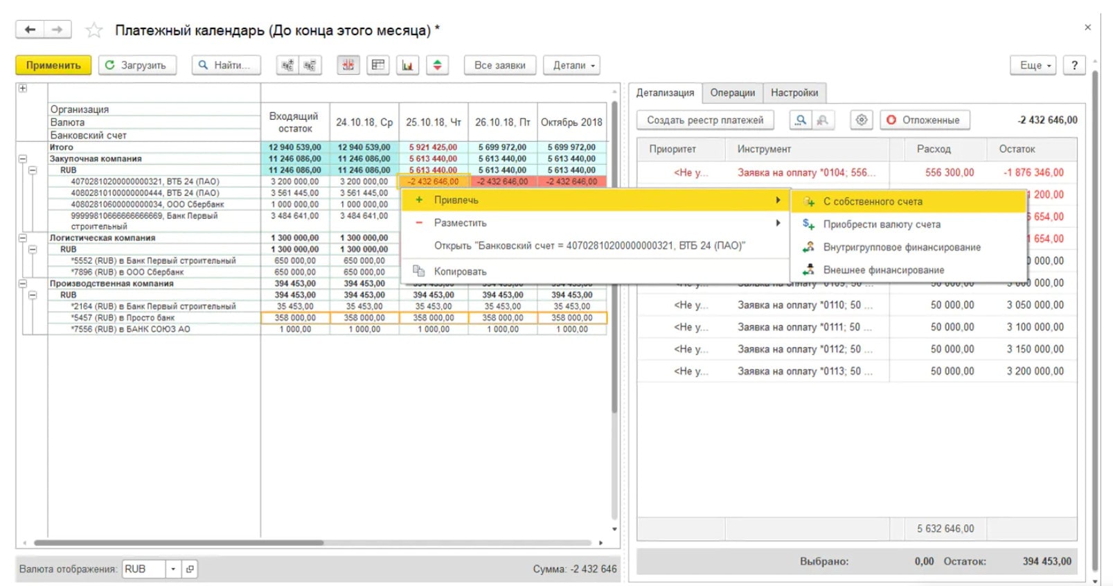This screenshot has height=586, width=1113.
Task: Collapse the Производственная компания group
Action: click(x=23, y=283)
